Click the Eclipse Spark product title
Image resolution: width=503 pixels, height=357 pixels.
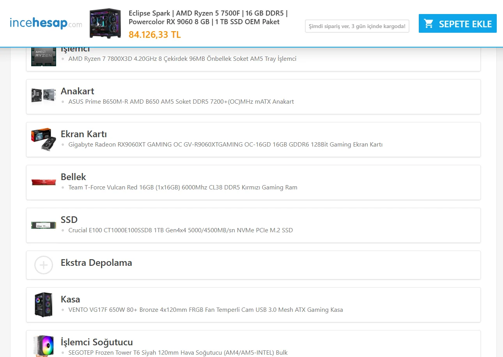(x=208, y=18)
